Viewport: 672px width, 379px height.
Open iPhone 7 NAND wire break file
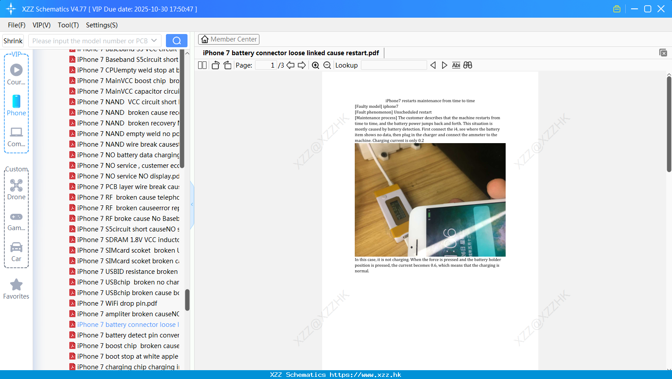(x=124, y=144)
